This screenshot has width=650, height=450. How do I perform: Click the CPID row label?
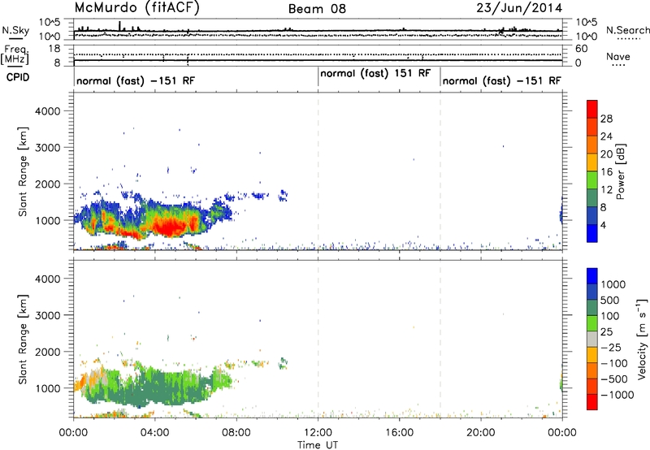pos(18,77)
